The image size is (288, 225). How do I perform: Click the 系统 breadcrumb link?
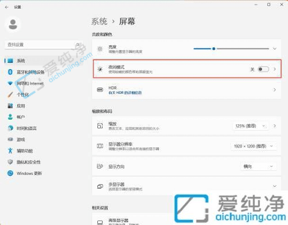pos(99,21)
